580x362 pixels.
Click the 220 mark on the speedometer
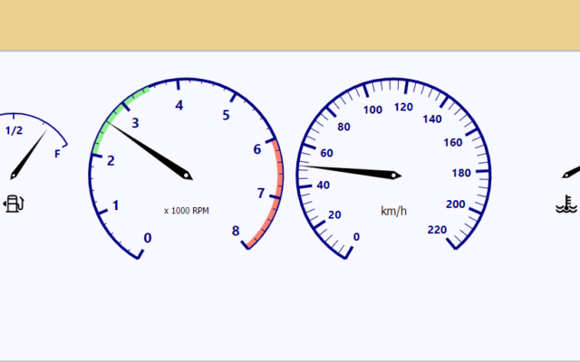pyautogui.click(x=436, y=229)
